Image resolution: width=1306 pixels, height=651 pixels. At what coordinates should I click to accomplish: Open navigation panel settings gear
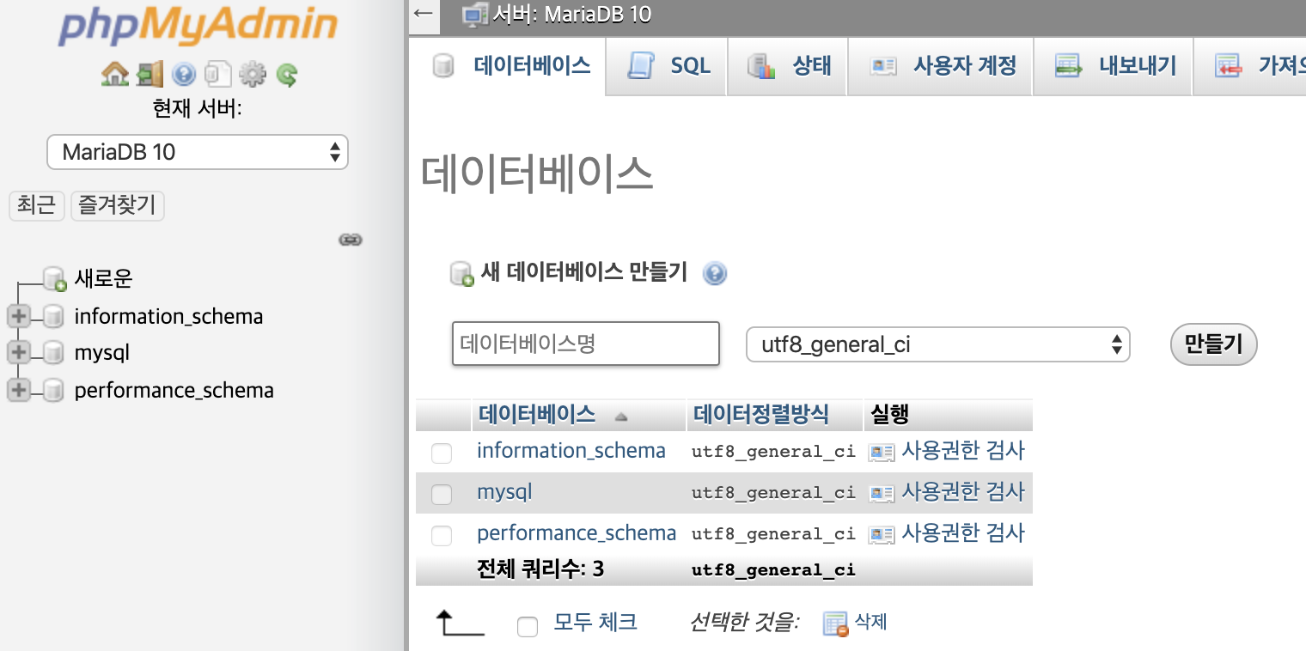pyautogui.click(x=252, y=75)
